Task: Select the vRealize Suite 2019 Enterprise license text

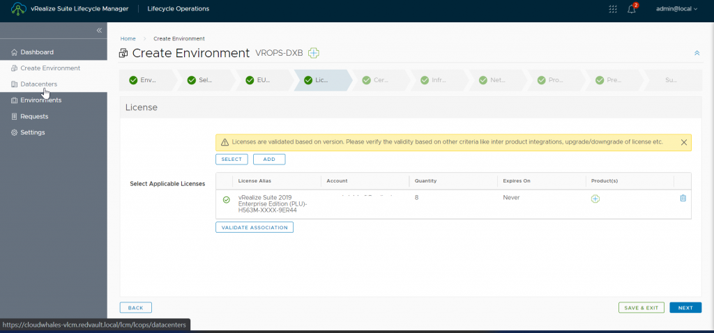Action: (273, 204)
